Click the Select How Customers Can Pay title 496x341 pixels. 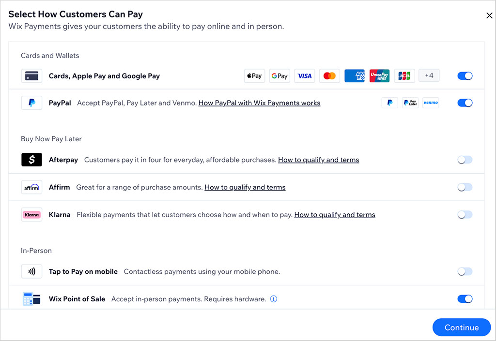pyautogui.click(x=76, y=14)
